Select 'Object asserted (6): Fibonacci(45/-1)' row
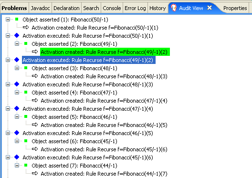The image size is (252, 178). 74,141
